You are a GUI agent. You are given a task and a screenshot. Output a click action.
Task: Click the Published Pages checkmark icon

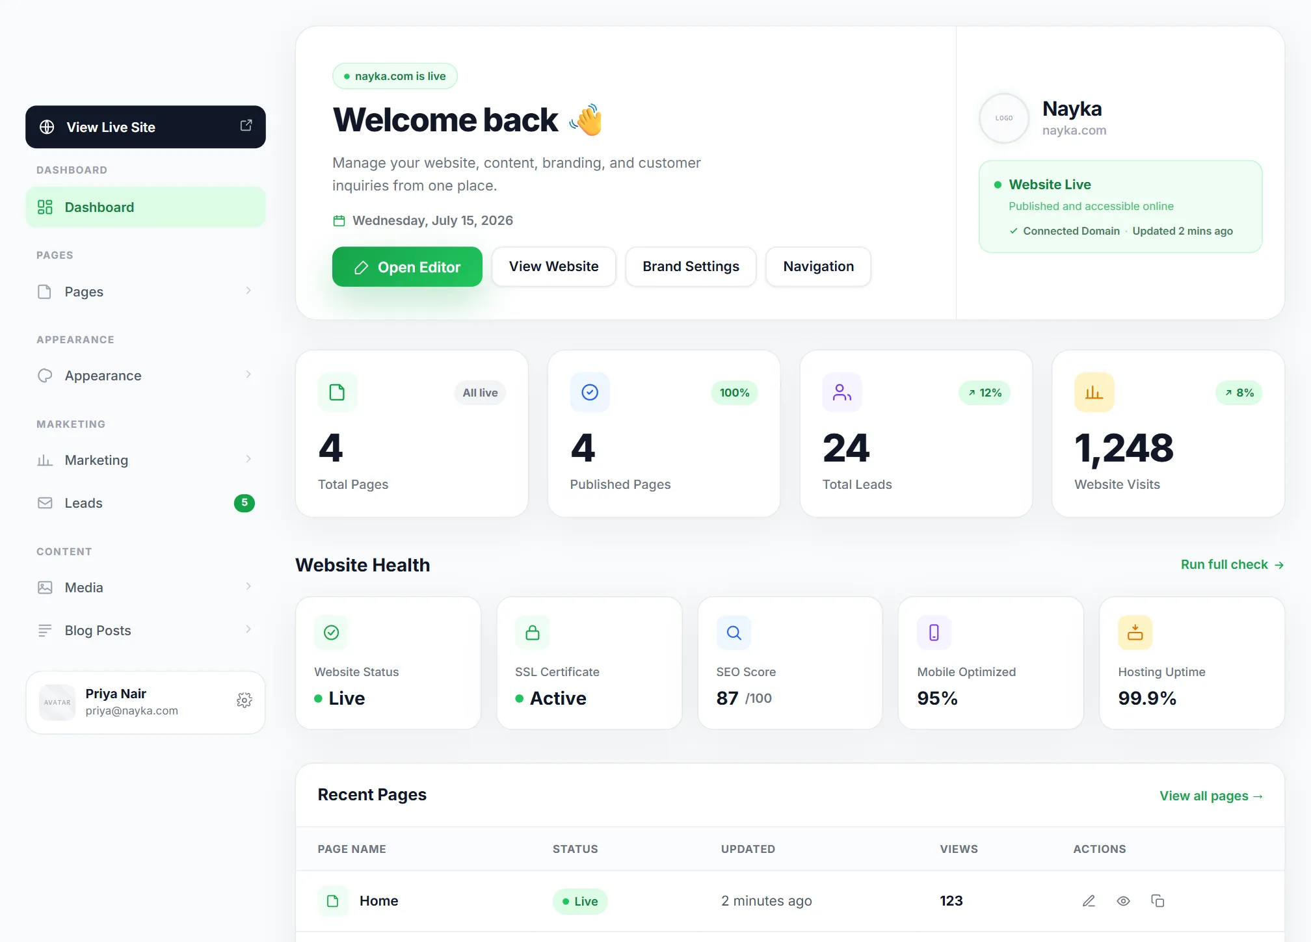[x=590, y=392]
